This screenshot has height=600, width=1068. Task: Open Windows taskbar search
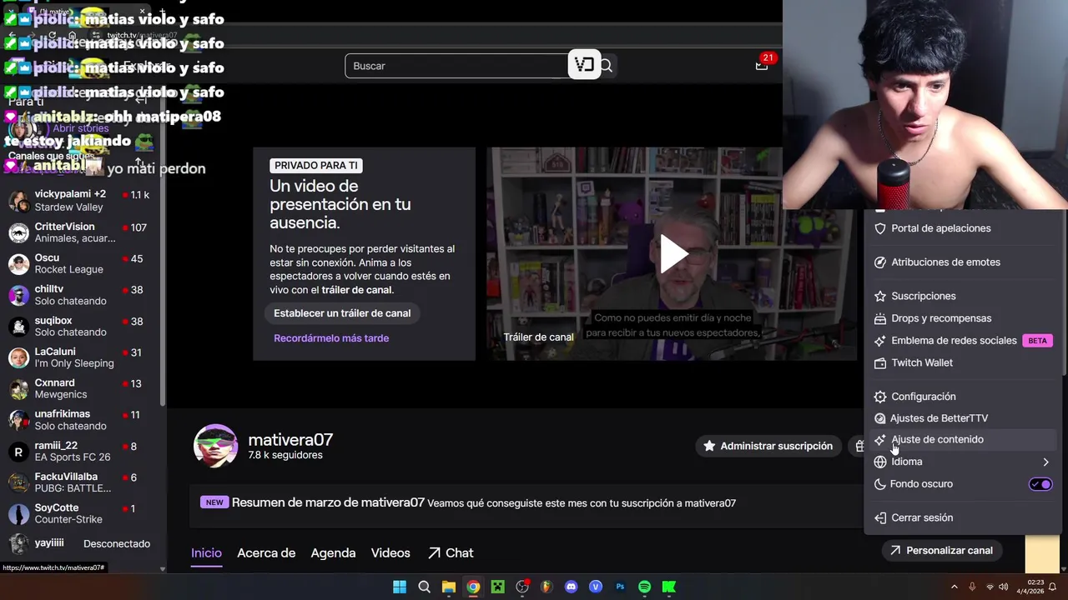tap(424, 587)
